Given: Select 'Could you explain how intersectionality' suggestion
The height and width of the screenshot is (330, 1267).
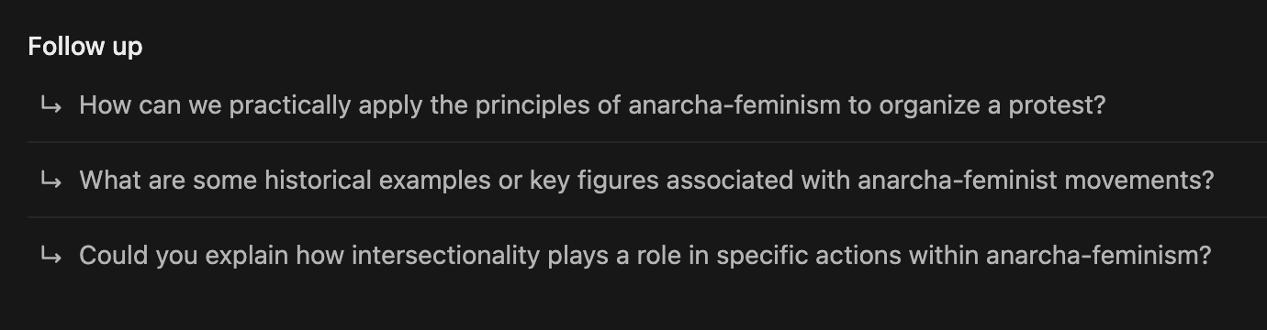Looking at the screenshot, I should tap(645, 256).
